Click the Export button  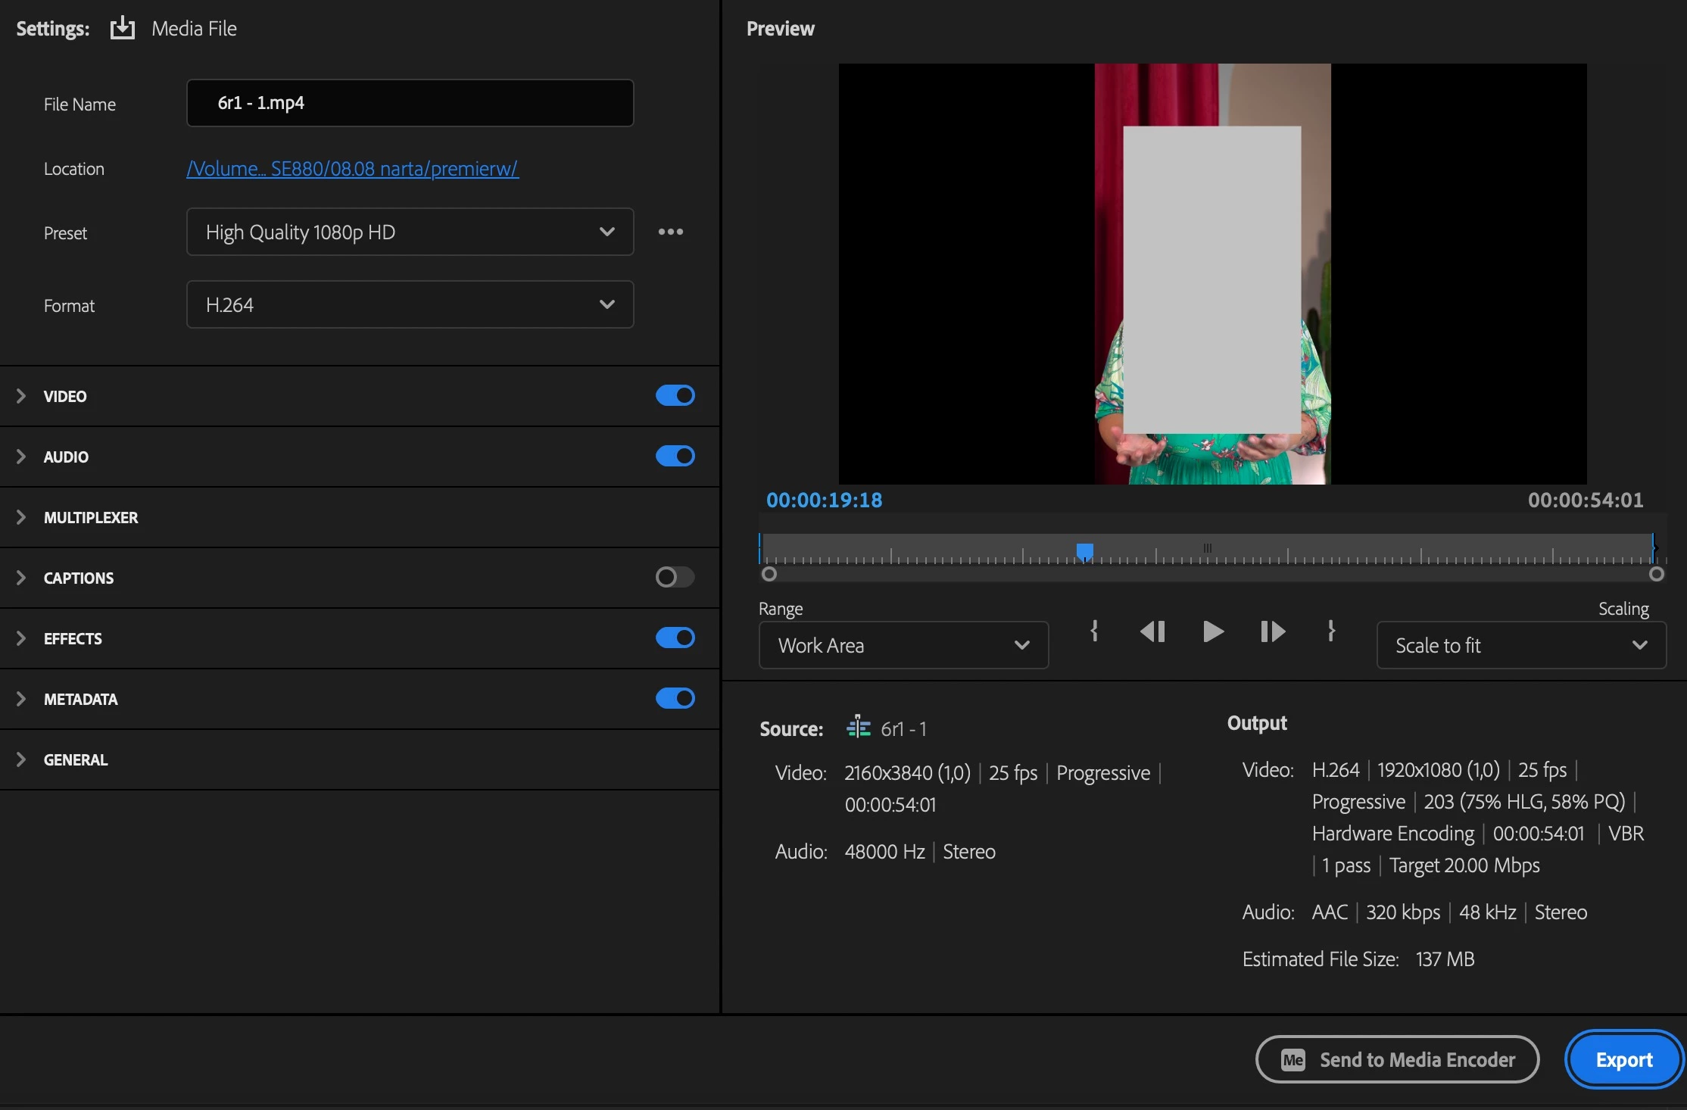tap(1623, 1059)
